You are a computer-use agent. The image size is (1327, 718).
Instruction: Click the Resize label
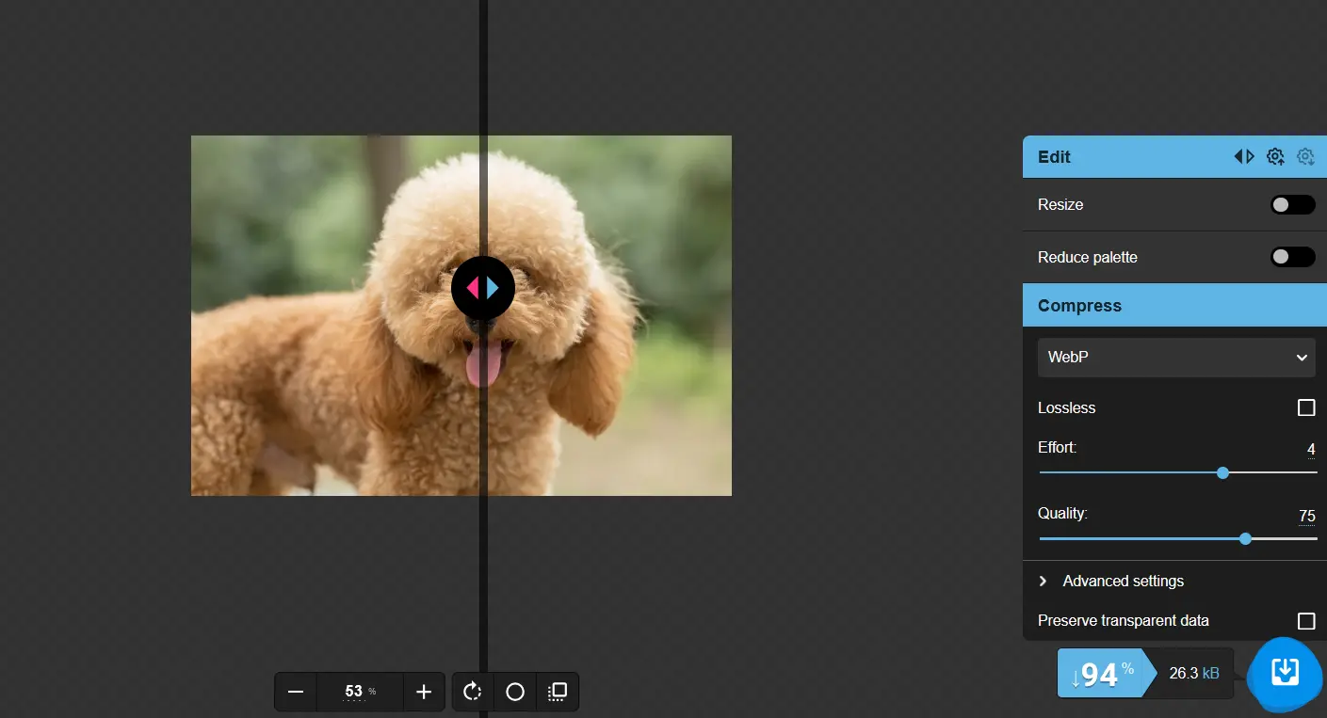[x=1060, y=205]
